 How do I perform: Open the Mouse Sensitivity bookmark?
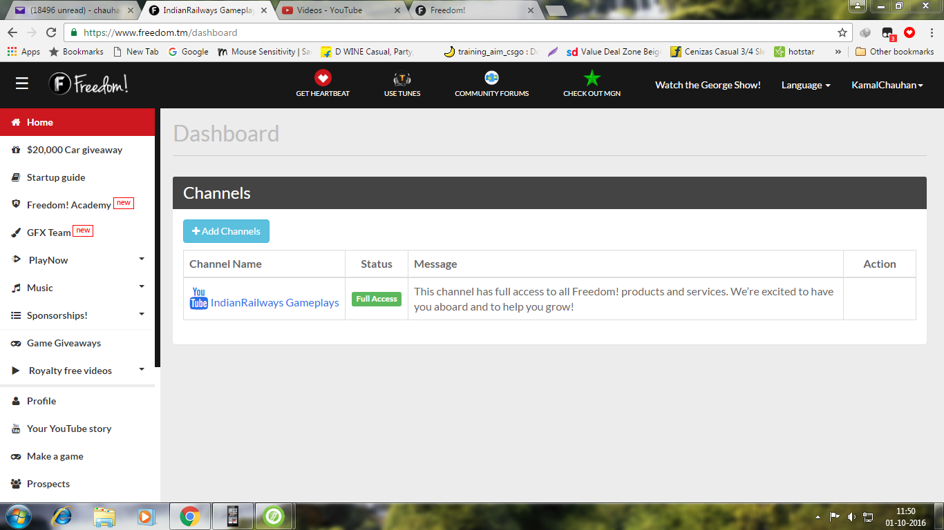tap(264, 52)
